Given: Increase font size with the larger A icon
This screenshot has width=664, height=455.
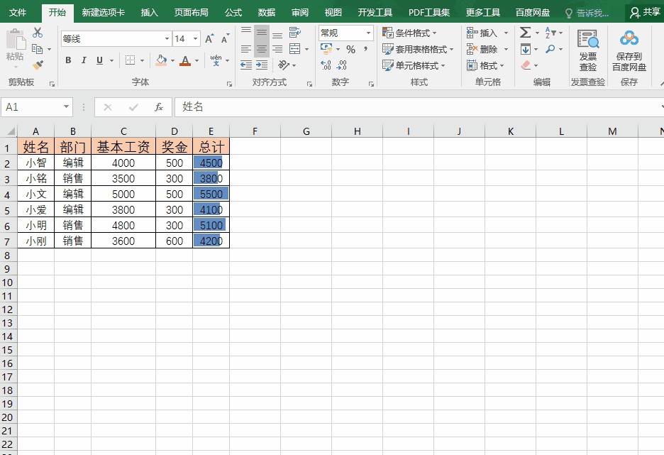Looking at the screenshot, I should click(209, 39).
